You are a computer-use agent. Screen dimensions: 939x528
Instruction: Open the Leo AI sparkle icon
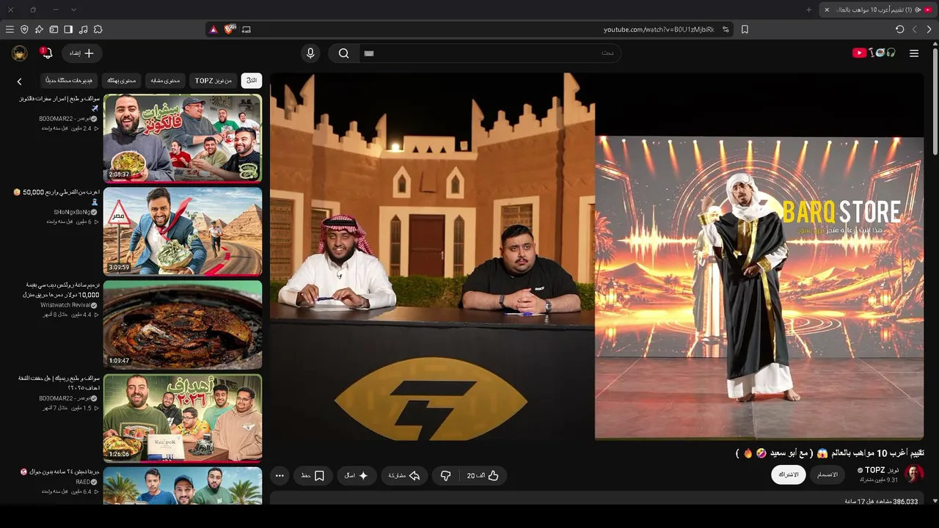click(x=39, y=29)
